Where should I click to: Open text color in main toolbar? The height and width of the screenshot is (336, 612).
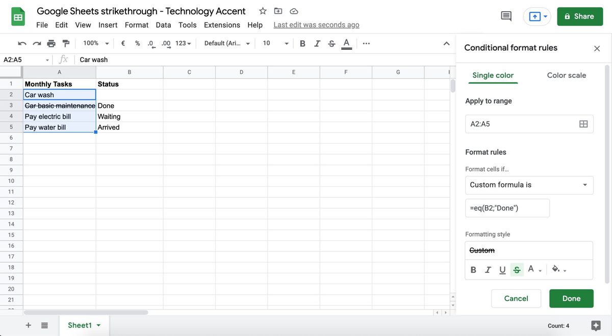point(346,43)
